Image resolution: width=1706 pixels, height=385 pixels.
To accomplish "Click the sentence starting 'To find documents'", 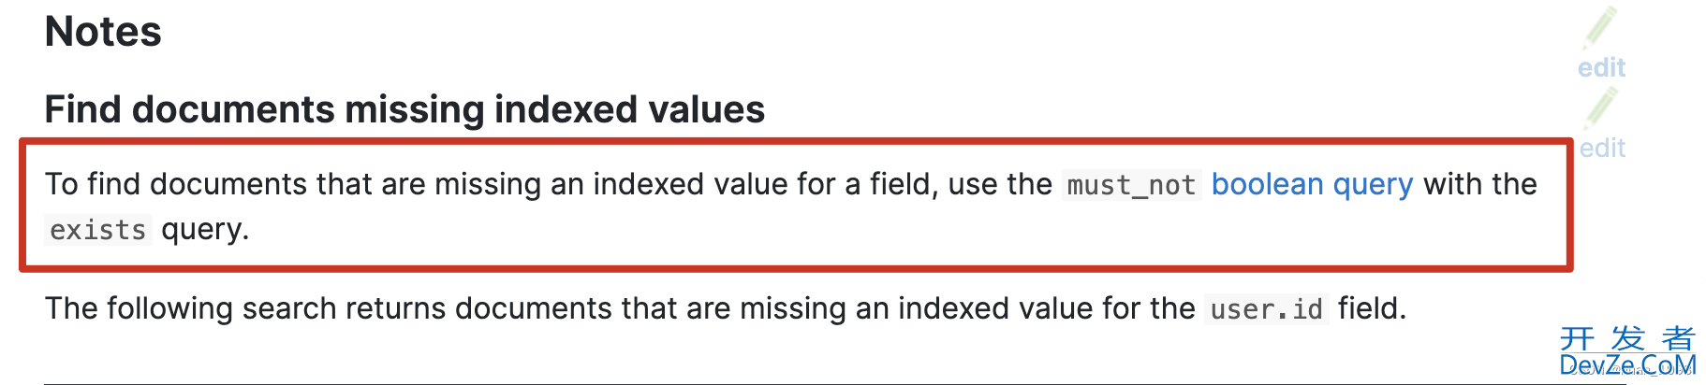I will 791,207.
